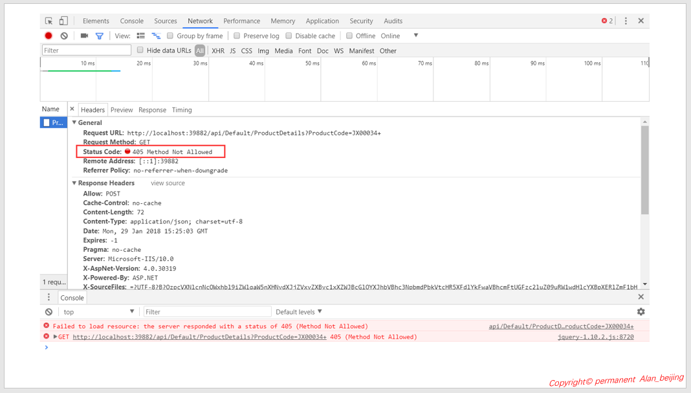Filter requests by CSS type

(x=247, y=51)
